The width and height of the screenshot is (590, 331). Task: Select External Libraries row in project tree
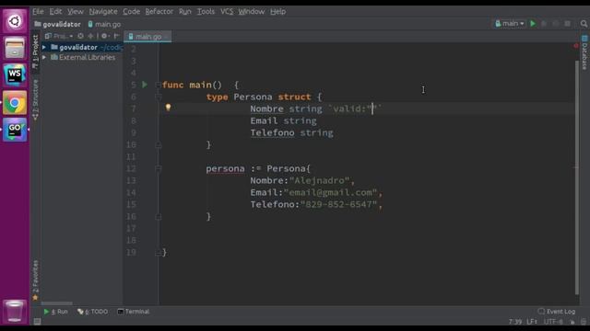[x=82, y=57]
